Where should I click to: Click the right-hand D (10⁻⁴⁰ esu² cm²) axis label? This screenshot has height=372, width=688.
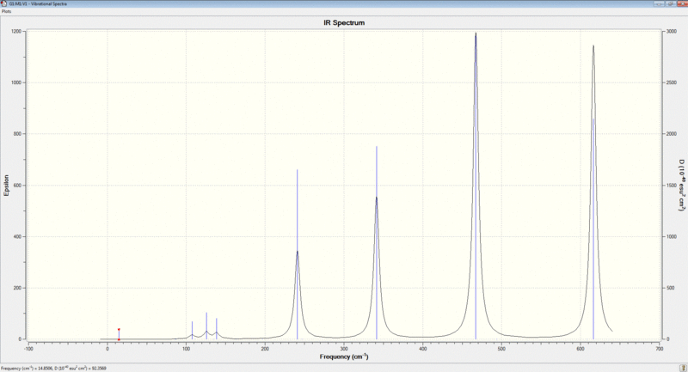[x=682, y=186]
